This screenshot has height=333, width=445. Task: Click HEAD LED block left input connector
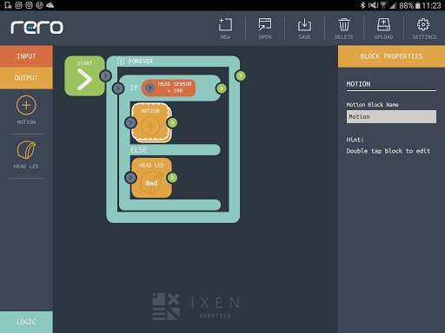[x=130, y=178]
